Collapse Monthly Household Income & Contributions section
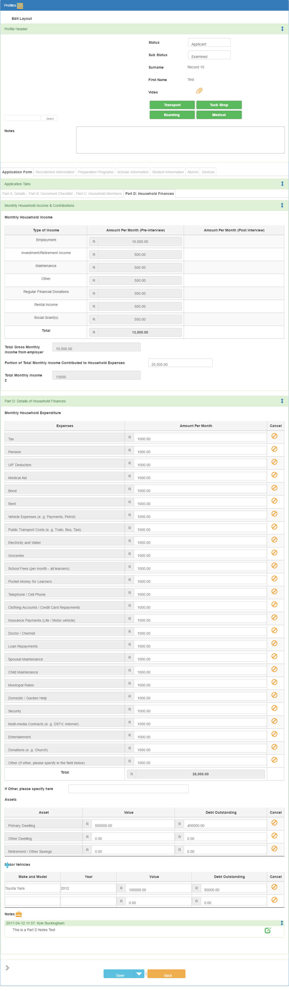The width and height of the screenshot is (289, 991). pos(282,206)
